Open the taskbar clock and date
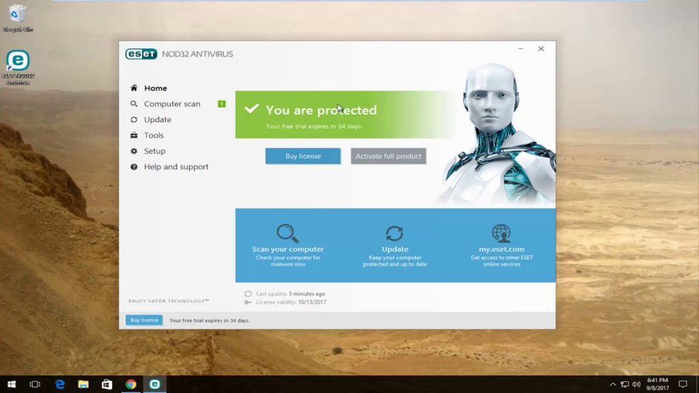This screenshot has height=393, width=699. pyautogui.click(x=657, y=384)
